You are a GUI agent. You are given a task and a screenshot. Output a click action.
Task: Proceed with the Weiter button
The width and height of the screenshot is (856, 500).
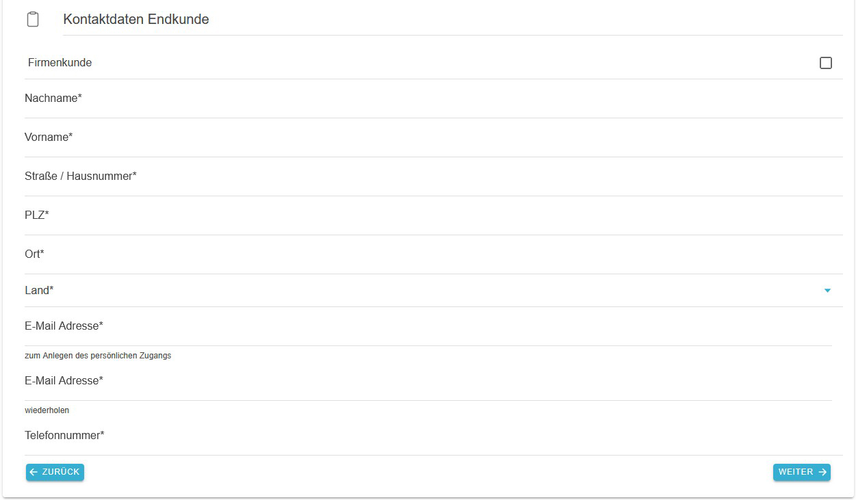(x=801, y=472)
